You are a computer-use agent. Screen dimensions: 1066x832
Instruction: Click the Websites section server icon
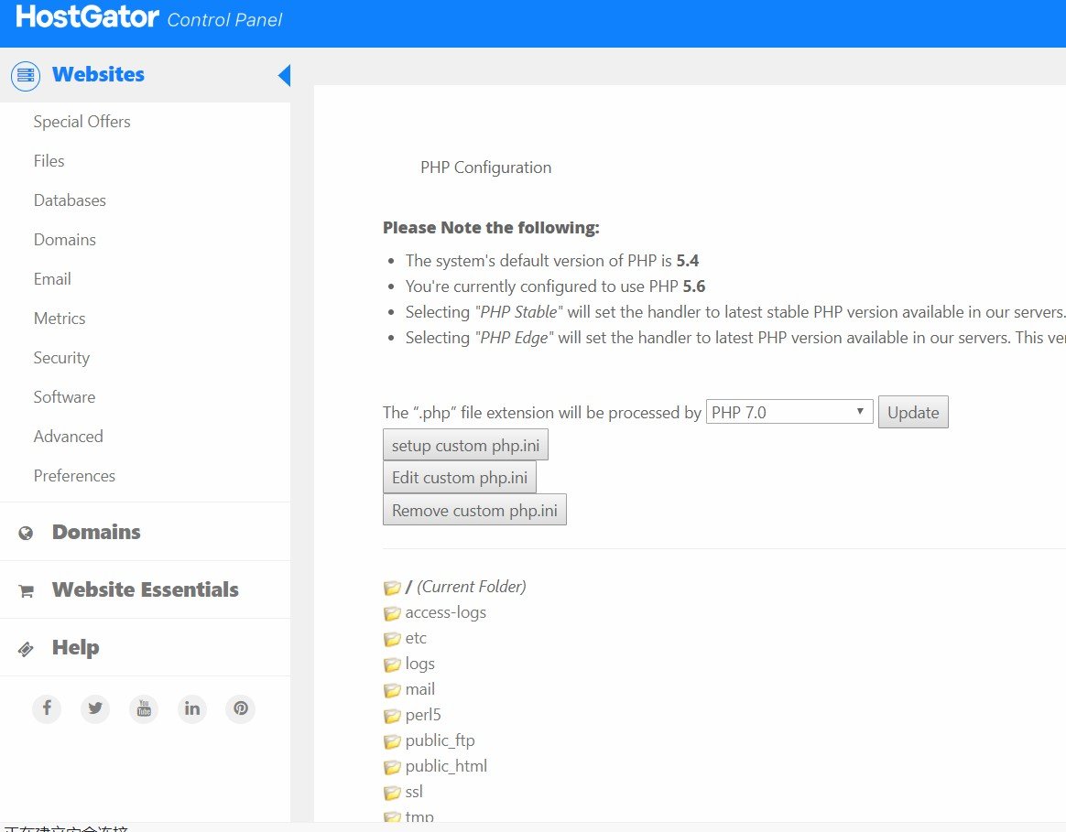point(26,75)
